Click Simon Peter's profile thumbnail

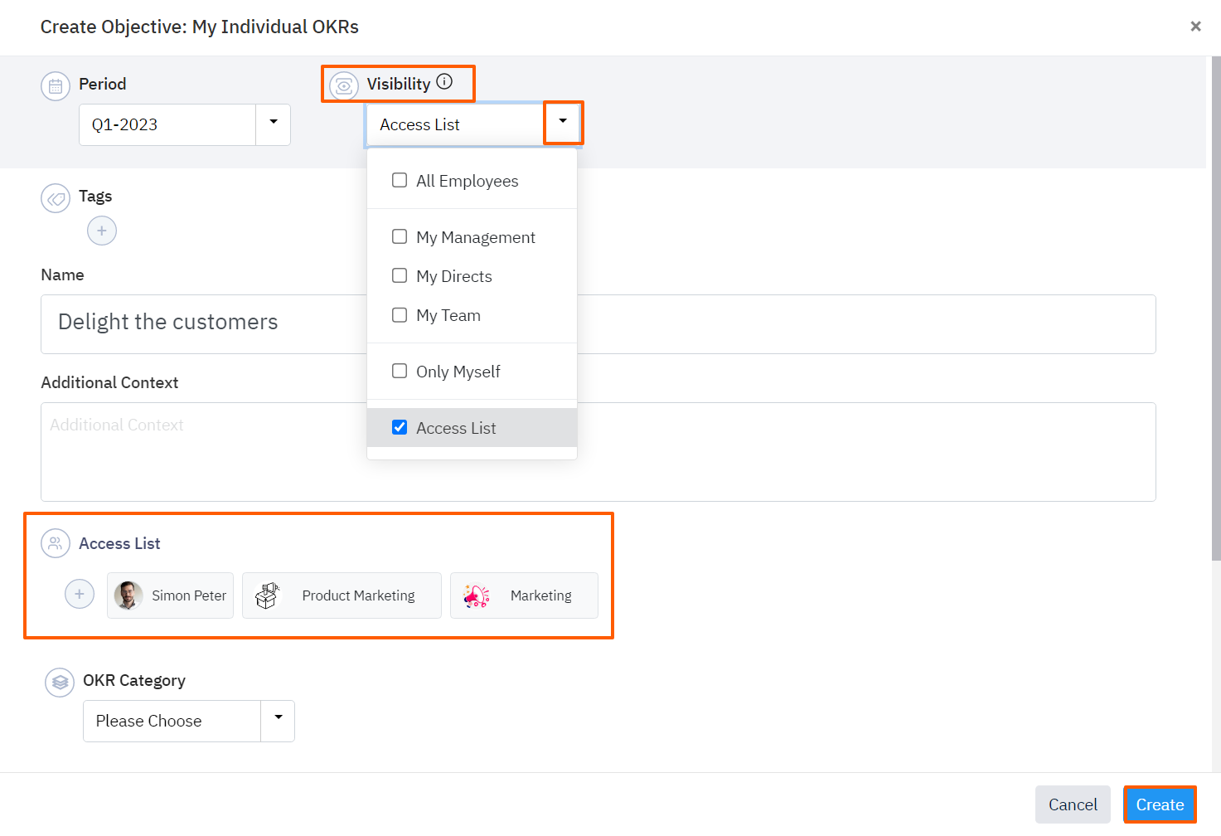(128, 595)
